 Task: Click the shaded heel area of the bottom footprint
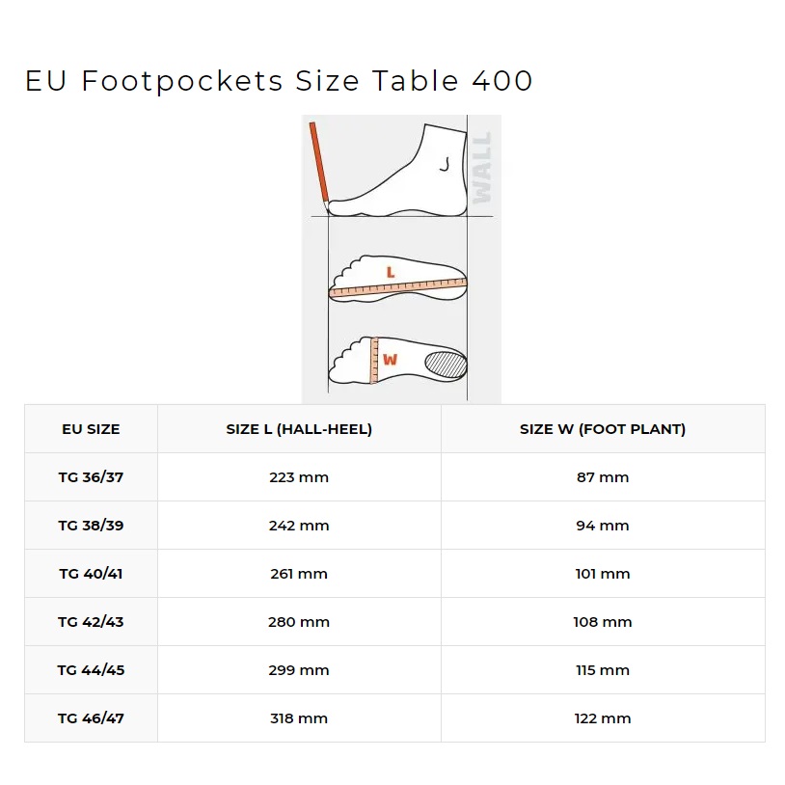point(447,364)
